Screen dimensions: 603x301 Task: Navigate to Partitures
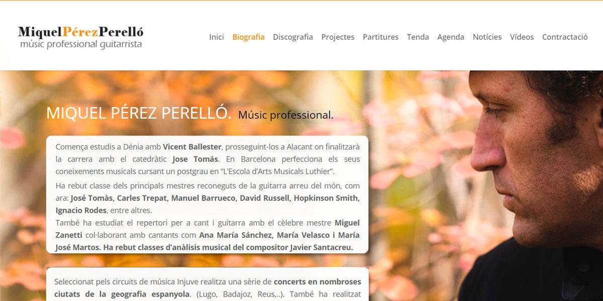click(x=380, y=37)
